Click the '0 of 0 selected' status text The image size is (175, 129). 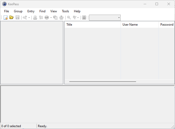click(11, 126)
